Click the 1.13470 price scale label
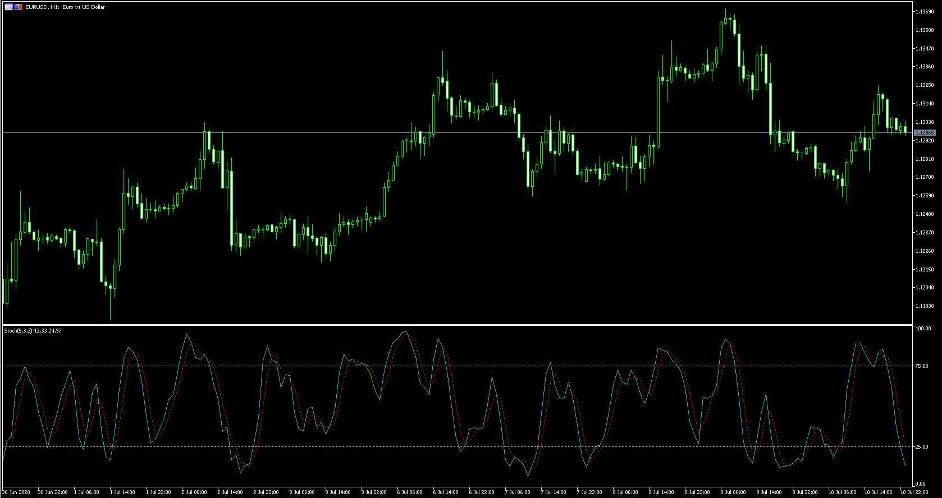This screenshot has width=942, height=498. (x=925, y=49)
